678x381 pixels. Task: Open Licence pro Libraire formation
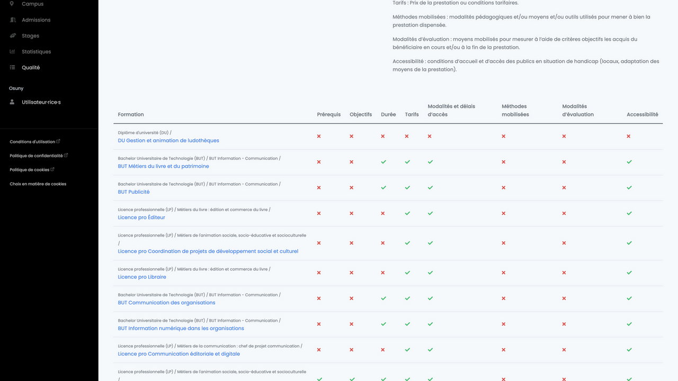point(142,277)
